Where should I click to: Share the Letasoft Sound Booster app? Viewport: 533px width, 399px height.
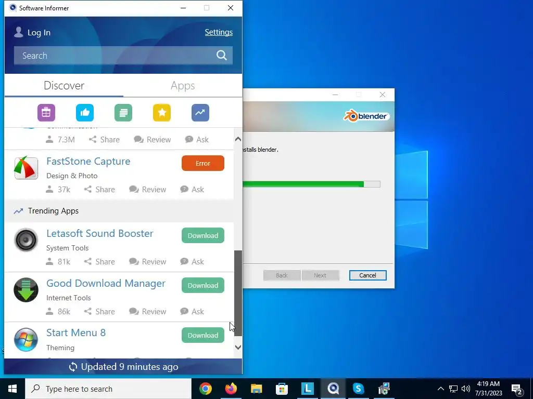(x=99, y=262)
